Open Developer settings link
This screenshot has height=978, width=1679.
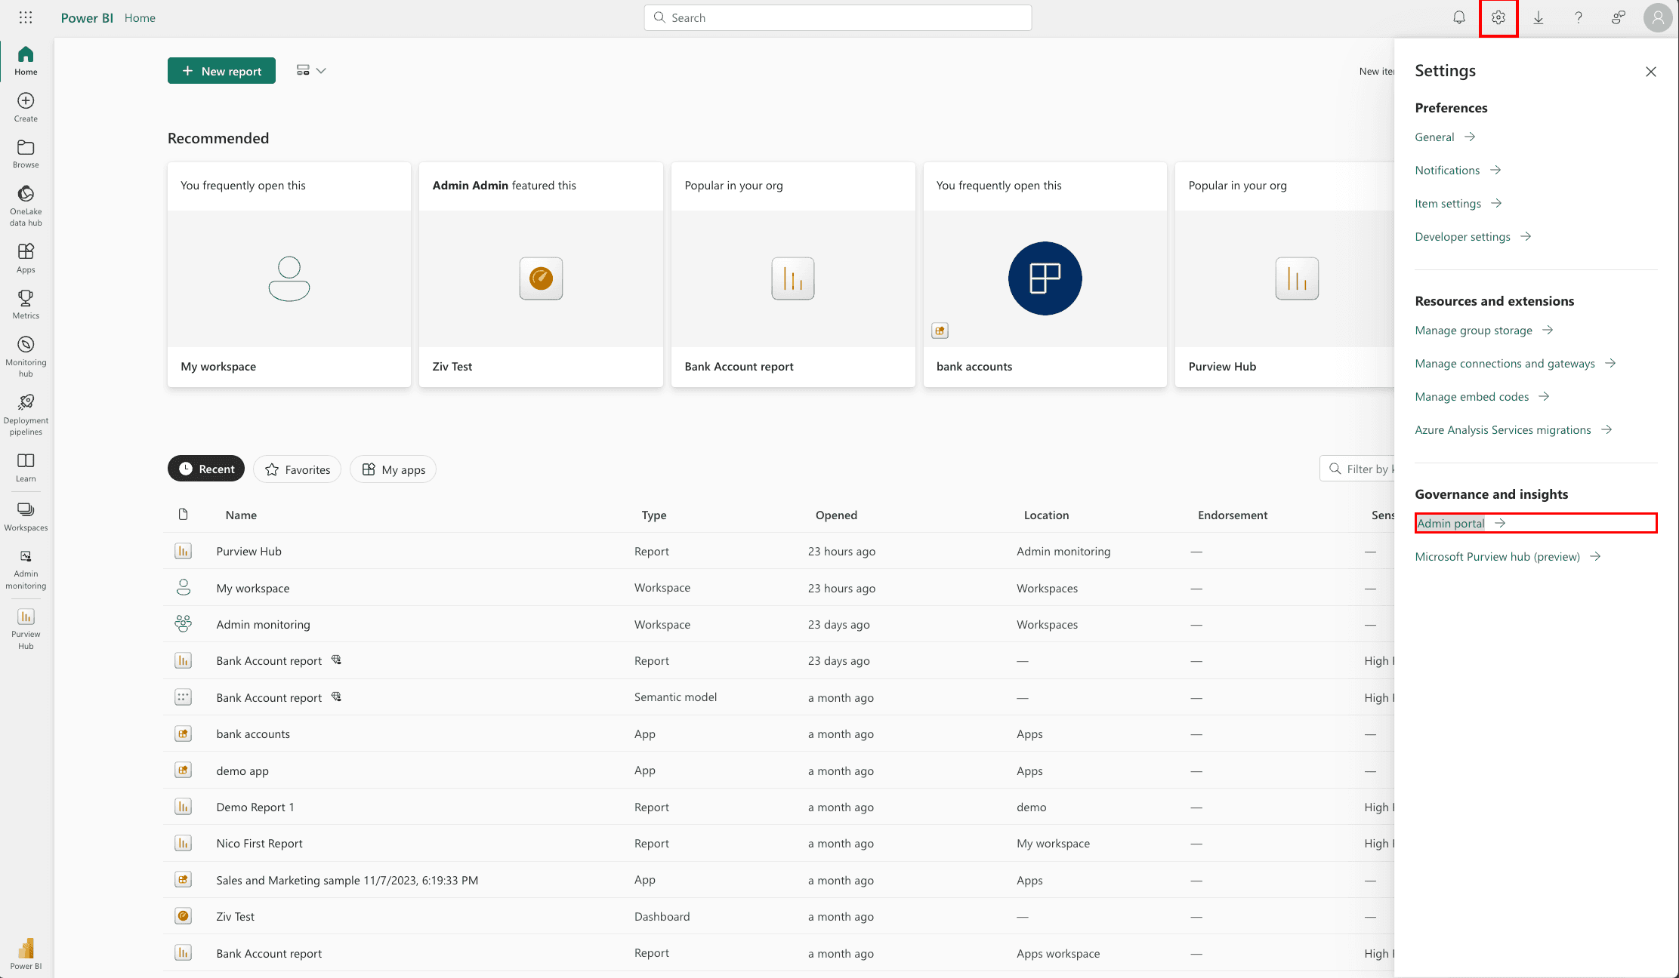point(1473,236)
